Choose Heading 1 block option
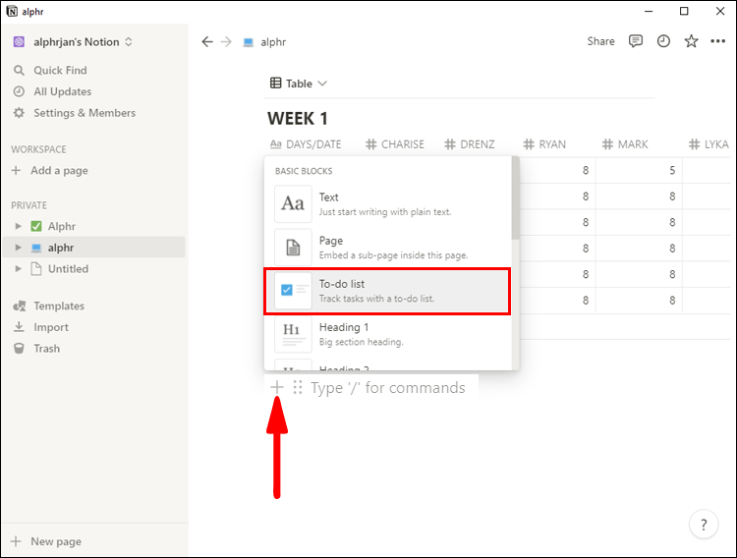 tap(387, 334)
